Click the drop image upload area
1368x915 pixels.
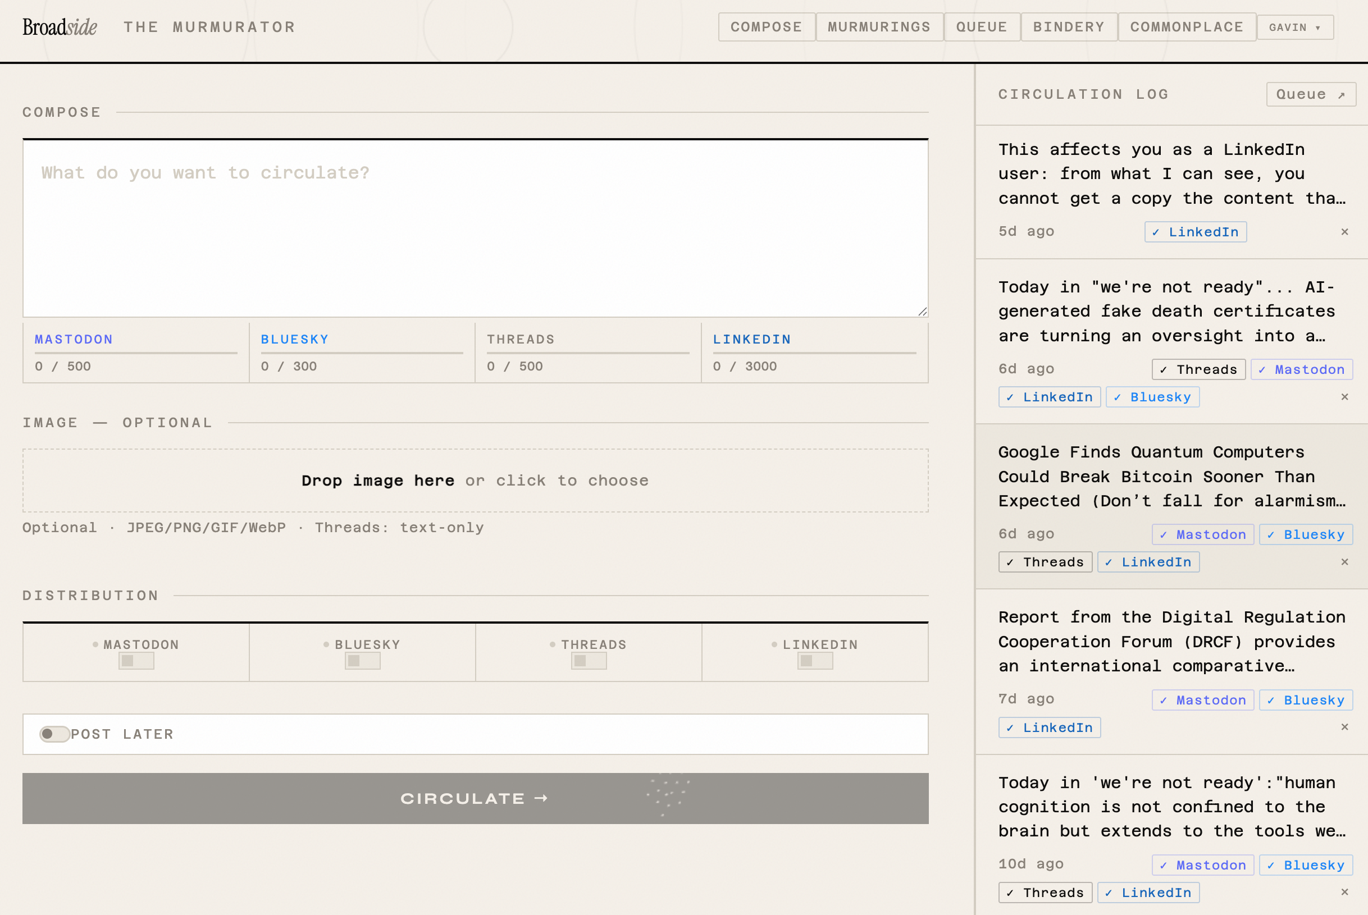click(x=475, y=481)
